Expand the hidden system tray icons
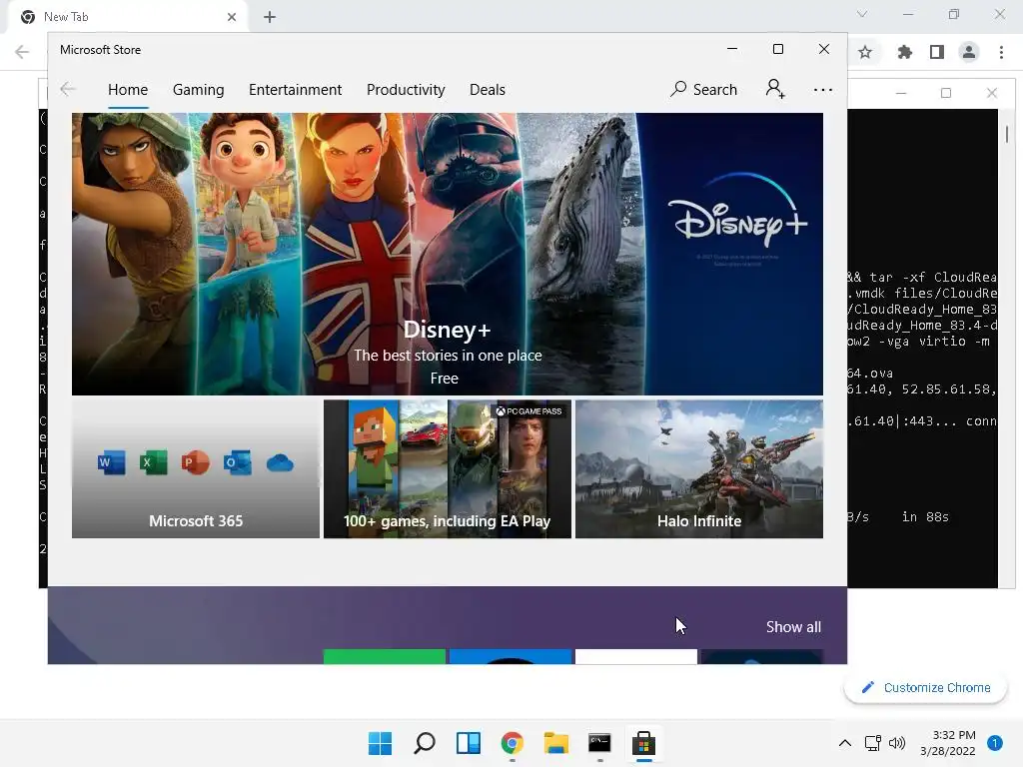 click(x=845, y=743)
